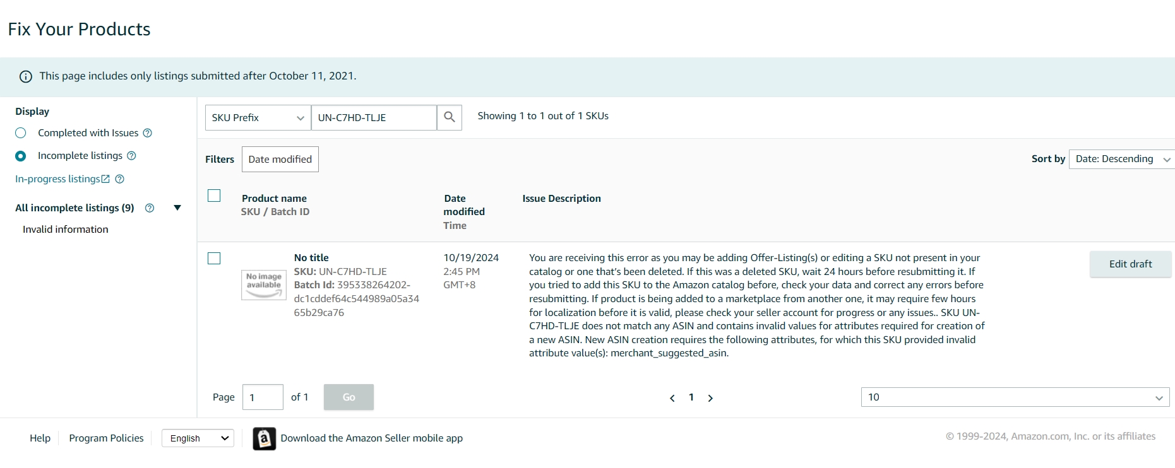The width and height of the screenshot is (1175, 468).
Task: Click the Issue Description column header
Action: coord(561,199)
